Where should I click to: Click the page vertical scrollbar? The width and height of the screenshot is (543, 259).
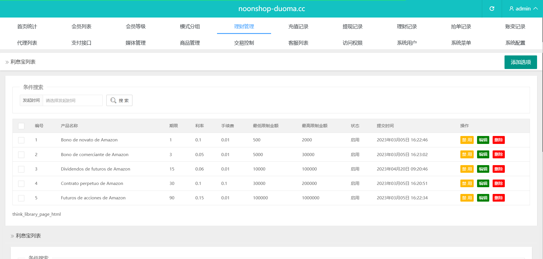(x=542, y=85)
